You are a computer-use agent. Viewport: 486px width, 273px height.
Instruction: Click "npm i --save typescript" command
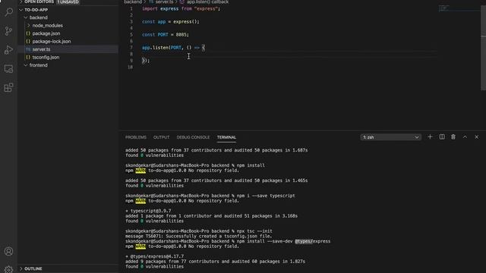[x=266, y=196]
